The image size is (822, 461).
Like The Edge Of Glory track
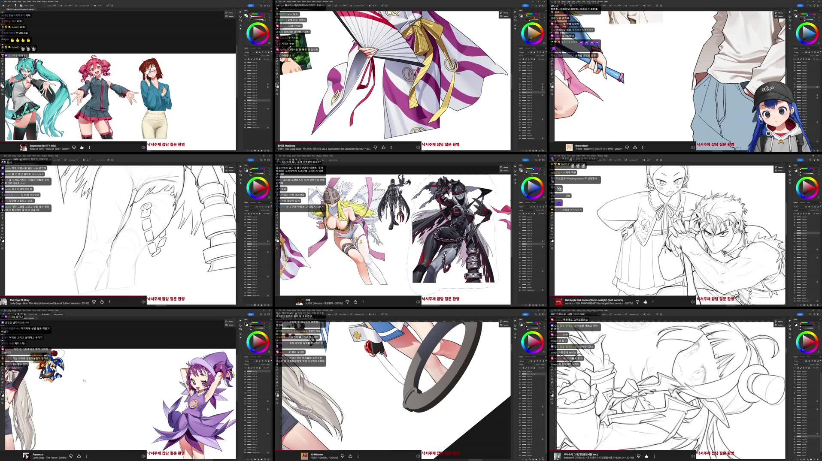(102, 301)
